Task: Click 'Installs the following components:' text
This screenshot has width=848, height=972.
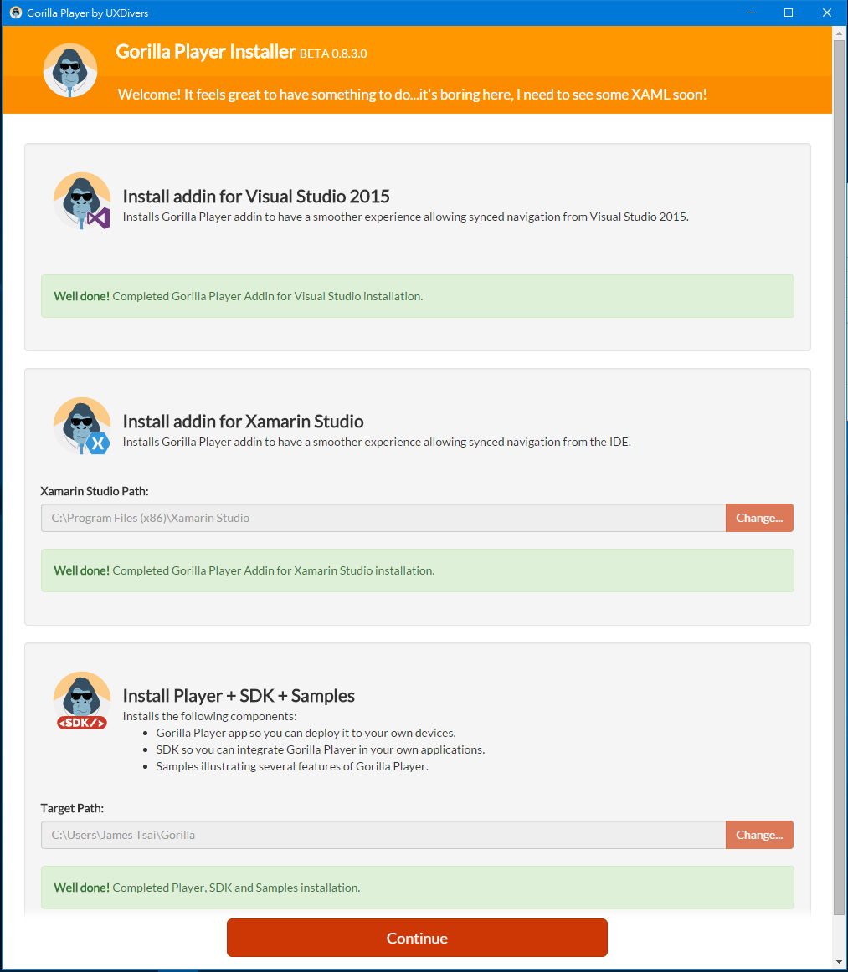Action: pyautogui.click(x=209, y=716)
